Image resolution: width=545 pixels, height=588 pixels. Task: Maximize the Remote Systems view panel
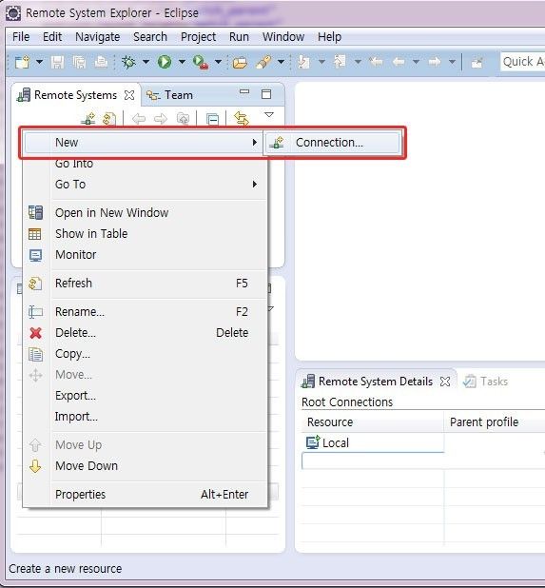pos(266,94)
